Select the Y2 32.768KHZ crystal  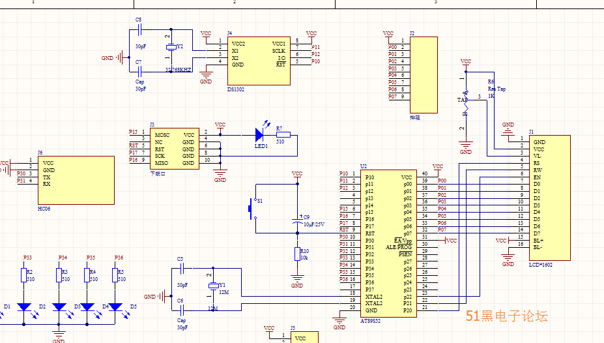pos(171,48)
